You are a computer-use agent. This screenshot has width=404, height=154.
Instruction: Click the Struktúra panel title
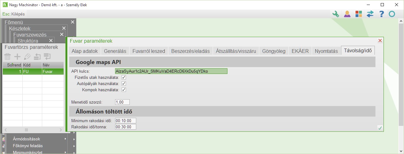tap(28, 41)
